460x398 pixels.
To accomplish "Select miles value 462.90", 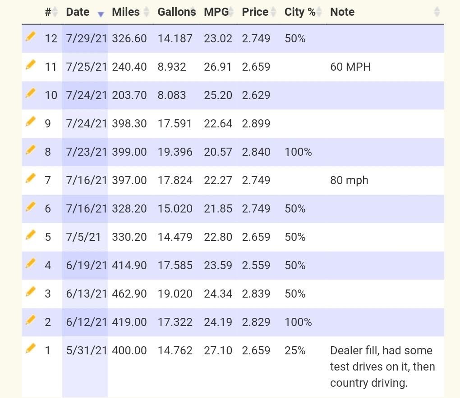I will pyautogui.click(x=129, y=294).
